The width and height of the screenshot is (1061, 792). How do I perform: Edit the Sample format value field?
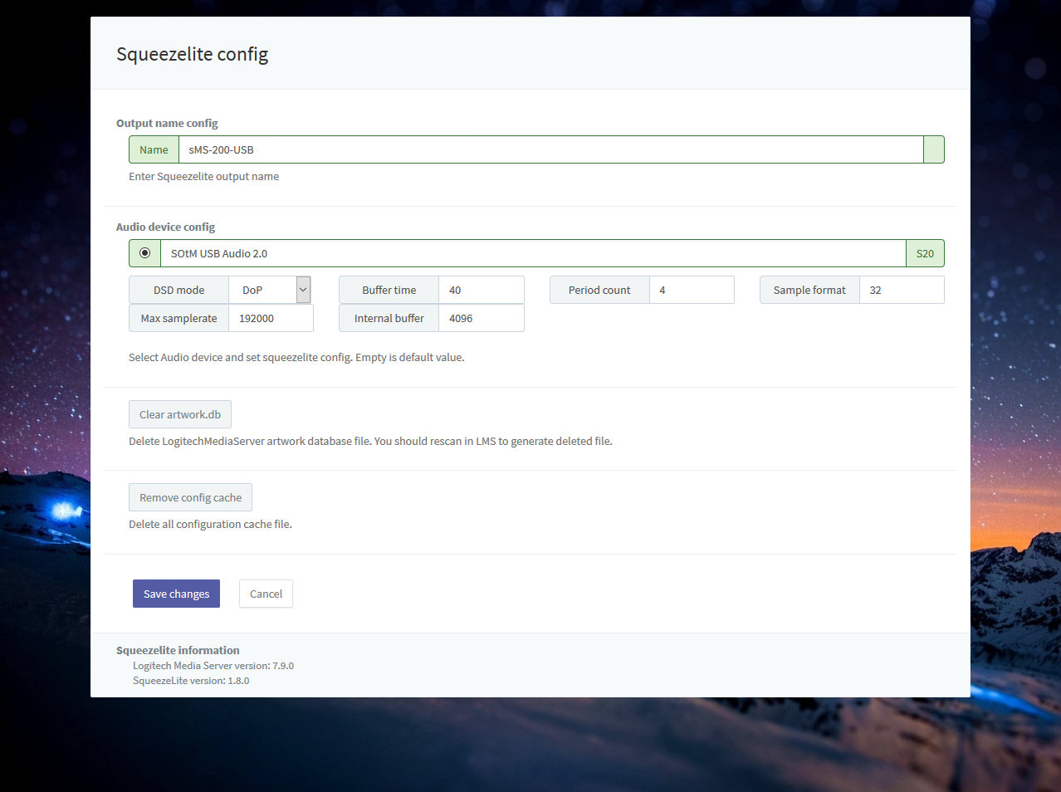[x=901, y=290]
